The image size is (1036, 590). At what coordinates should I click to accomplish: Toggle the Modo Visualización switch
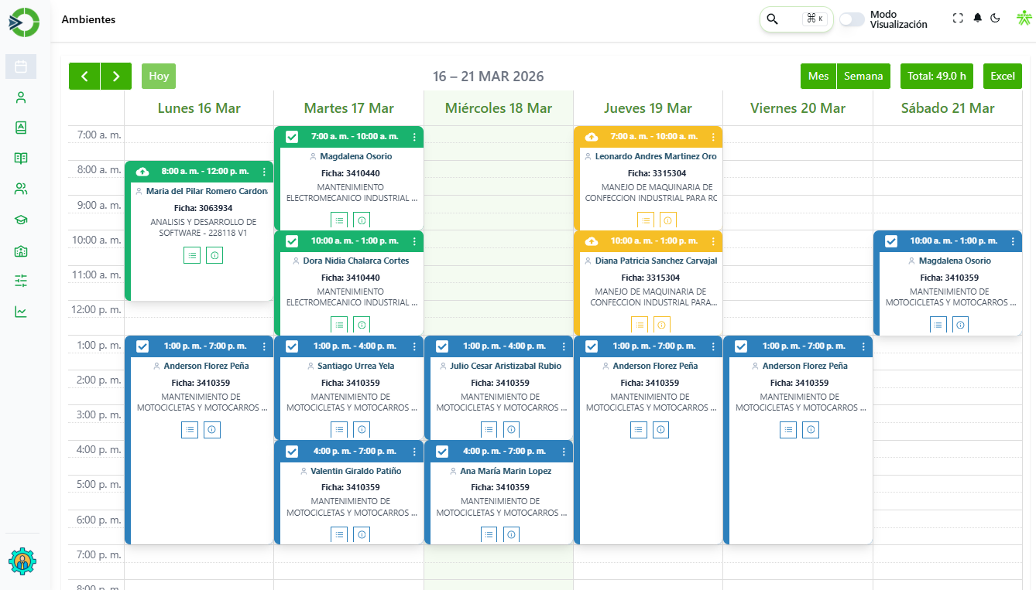[852, 19]
